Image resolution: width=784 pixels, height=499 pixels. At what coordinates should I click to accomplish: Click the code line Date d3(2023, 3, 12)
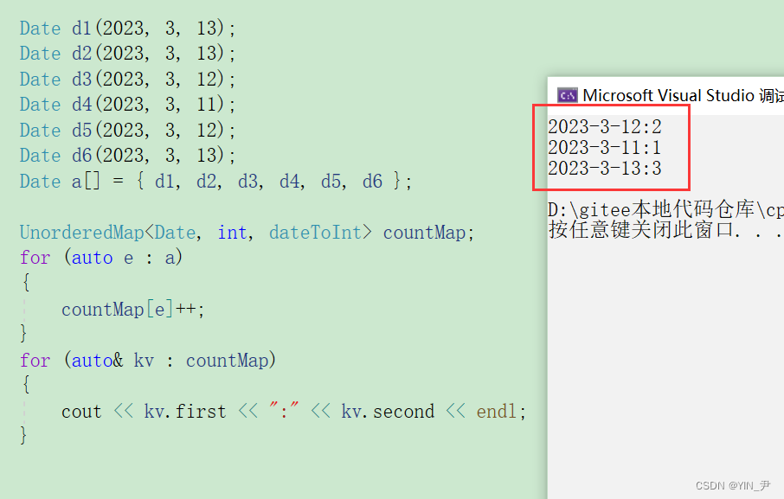(x=127, y=79)
